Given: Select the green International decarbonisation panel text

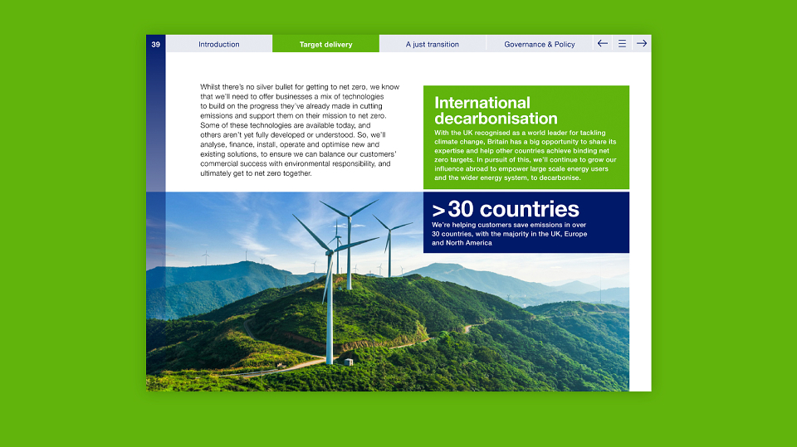Looking at the screenshot, I should click(525, 155).
